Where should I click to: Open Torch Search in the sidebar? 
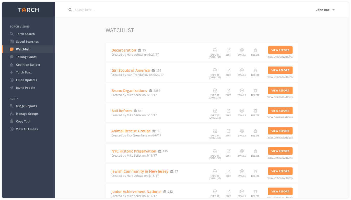coord(25,34)
